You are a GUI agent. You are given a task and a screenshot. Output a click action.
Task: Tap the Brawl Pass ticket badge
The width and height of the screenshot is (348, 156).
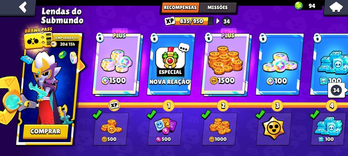tap(38, 39)
